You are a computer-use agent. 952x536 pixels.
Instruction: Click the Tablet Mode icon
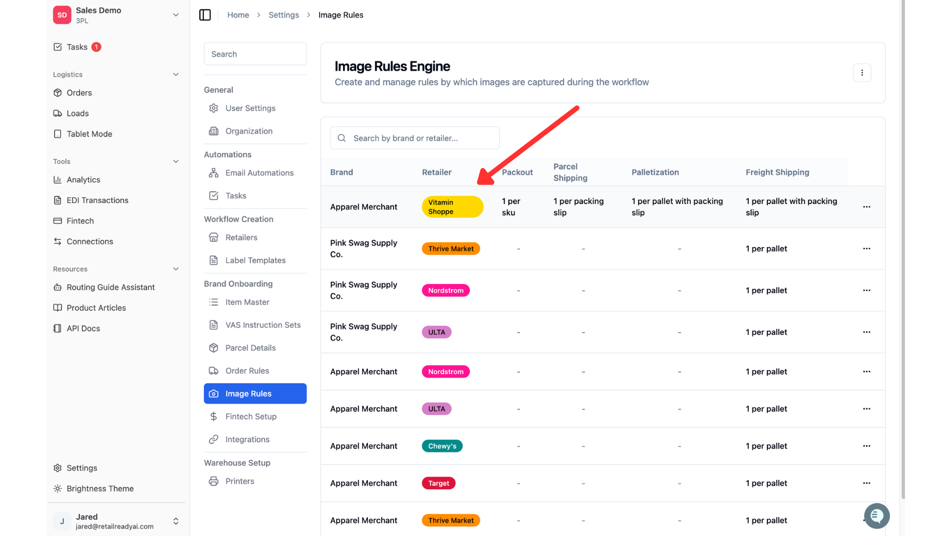coord(58,134)
